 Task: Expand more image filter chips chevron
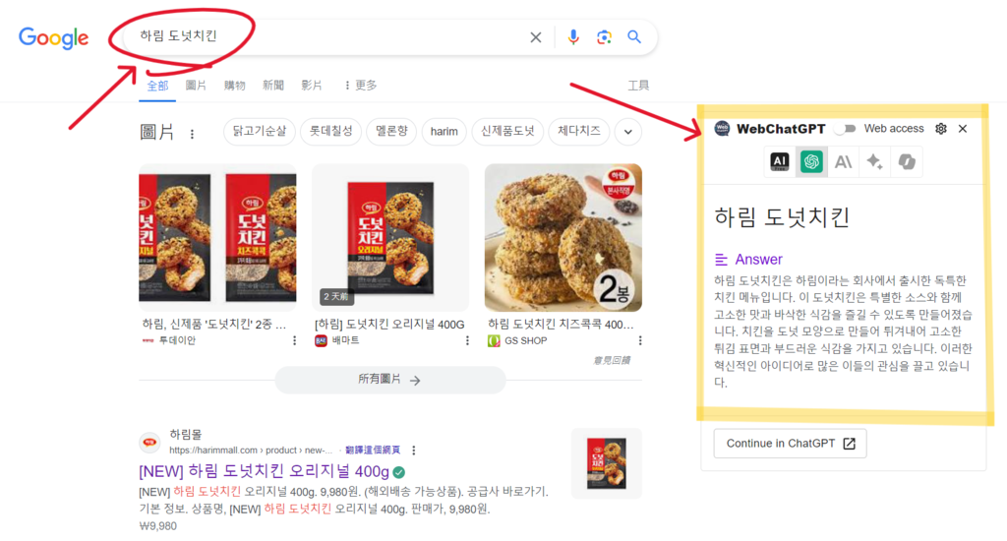click(628, 133)
